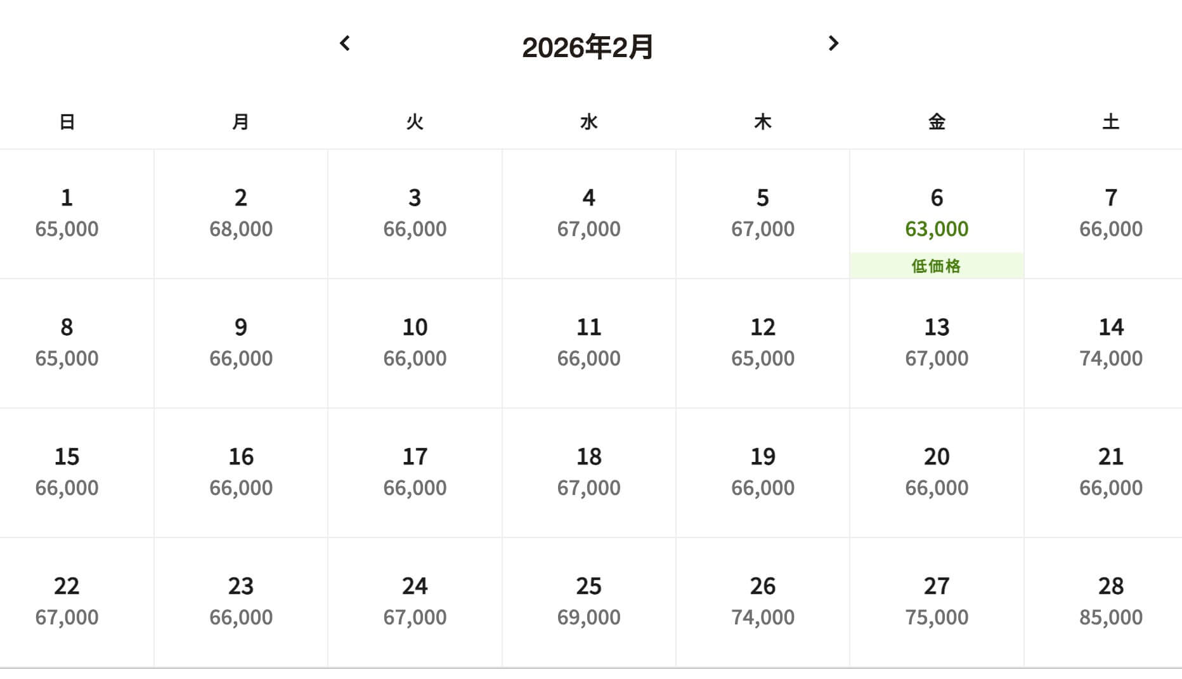Image resolution: width=1182 pixels, height=679 pixels.
Task: Select February 17 priced 66,000
Action: pos(415,471)
